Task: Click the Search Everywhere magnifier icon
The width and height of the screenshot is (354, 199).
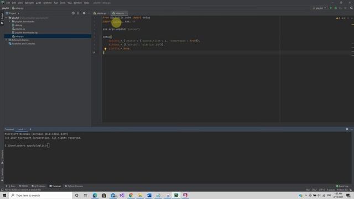Action: coord(351,8)
